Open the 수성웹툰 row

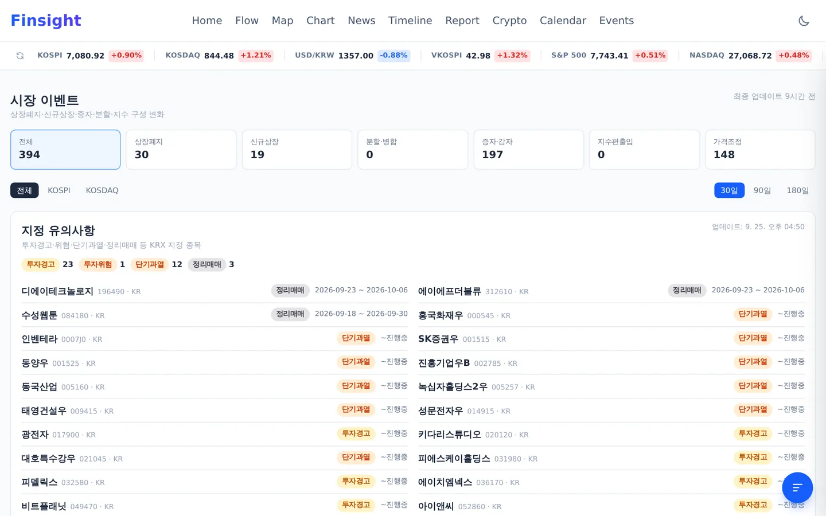point(215,315)
